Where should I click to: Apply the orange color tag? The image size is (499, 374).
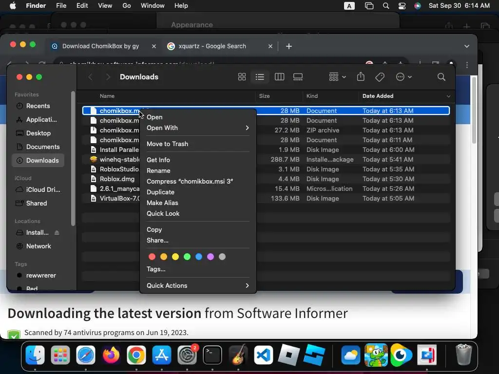tap(164, 257)
